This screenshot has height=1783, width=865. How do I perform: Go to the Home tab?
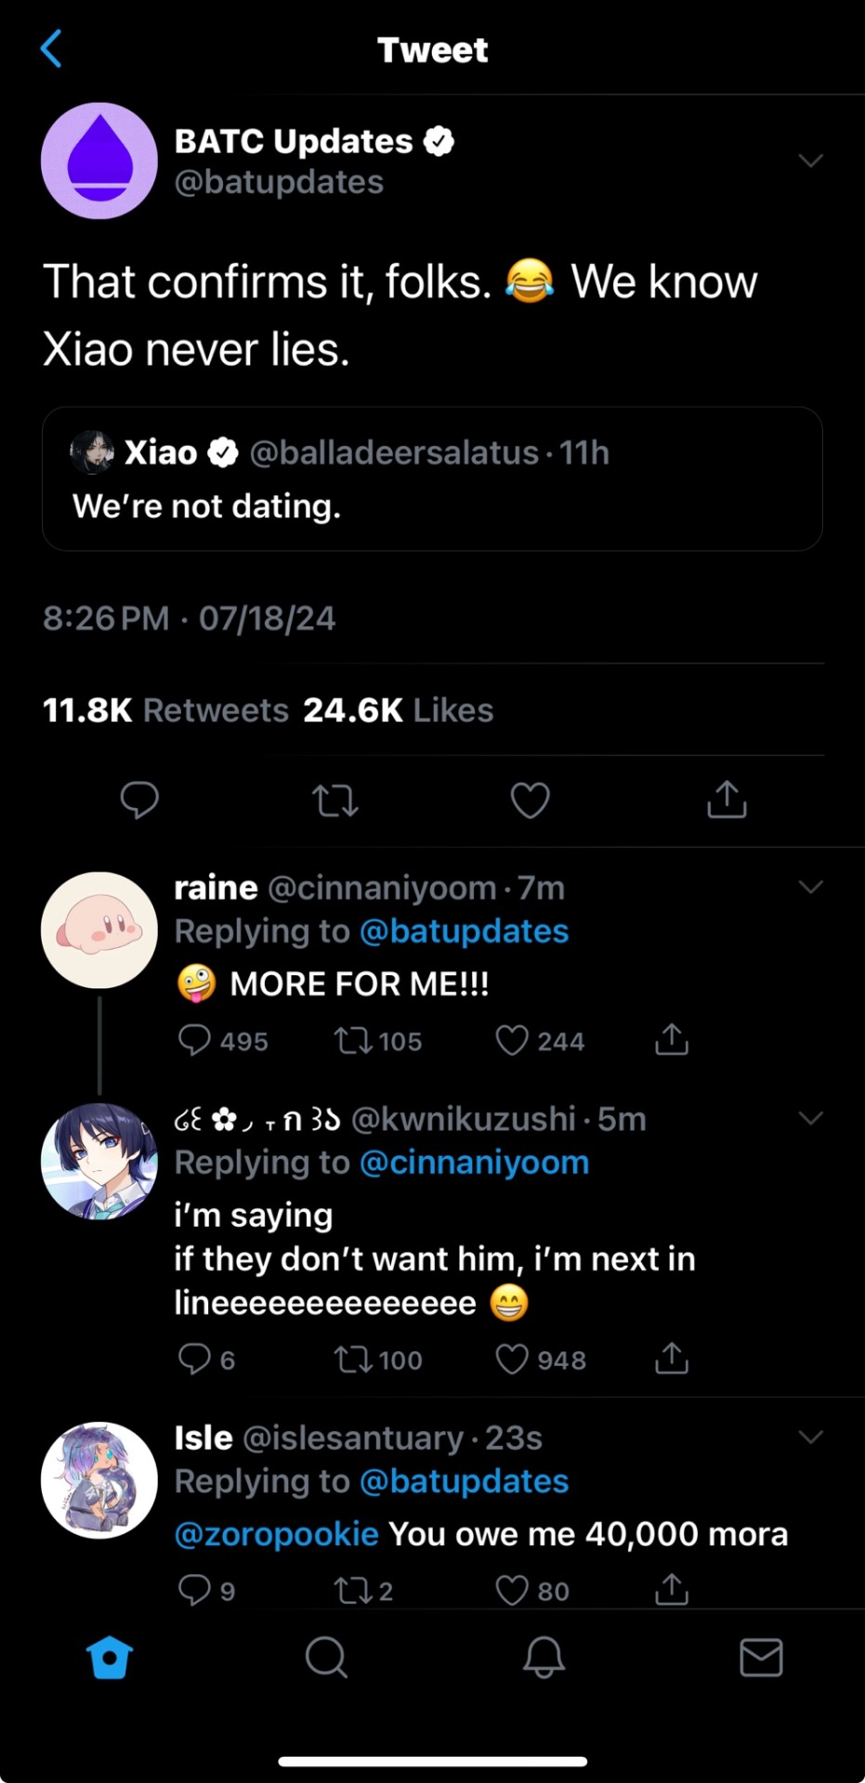[x=110, y=1657]
